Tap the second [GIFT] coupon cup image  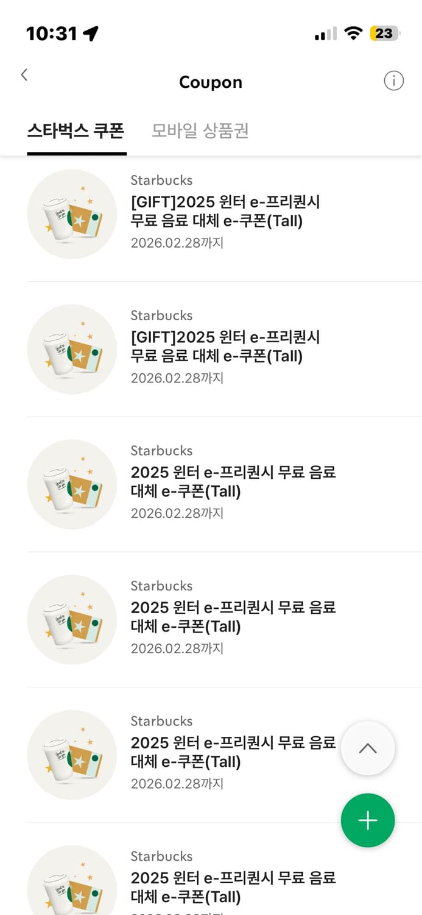[72, 349]
